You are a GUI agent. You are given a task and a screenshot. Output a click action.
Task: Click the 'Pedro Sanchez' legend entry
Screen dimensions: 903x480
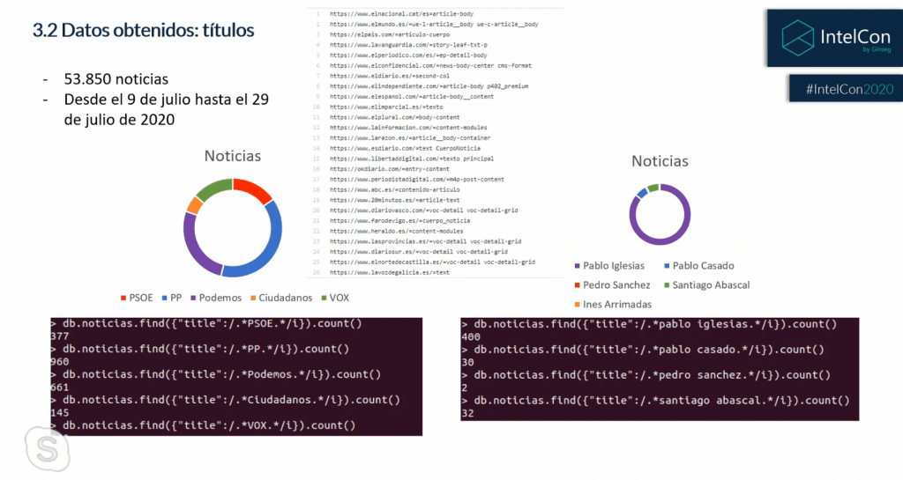click(x=612, y=285)
